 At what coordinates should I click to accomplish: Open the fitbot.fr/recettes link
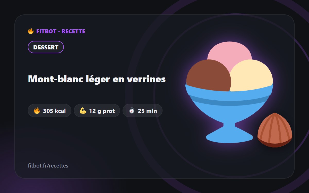(x=48, y=166)
